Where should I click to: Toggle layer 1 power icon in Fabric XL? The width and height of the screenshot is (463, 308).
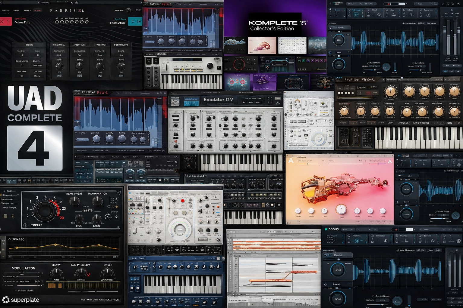(x=2, y=21)
